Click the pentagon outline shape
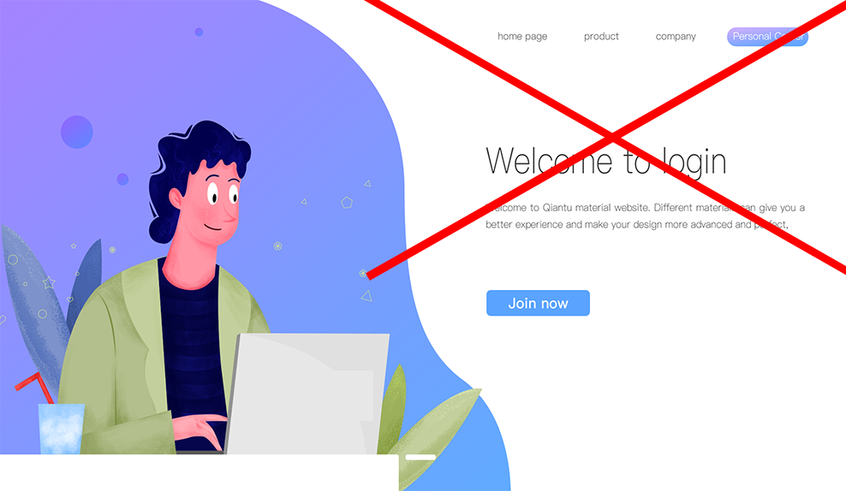 [x=347, y=203]
